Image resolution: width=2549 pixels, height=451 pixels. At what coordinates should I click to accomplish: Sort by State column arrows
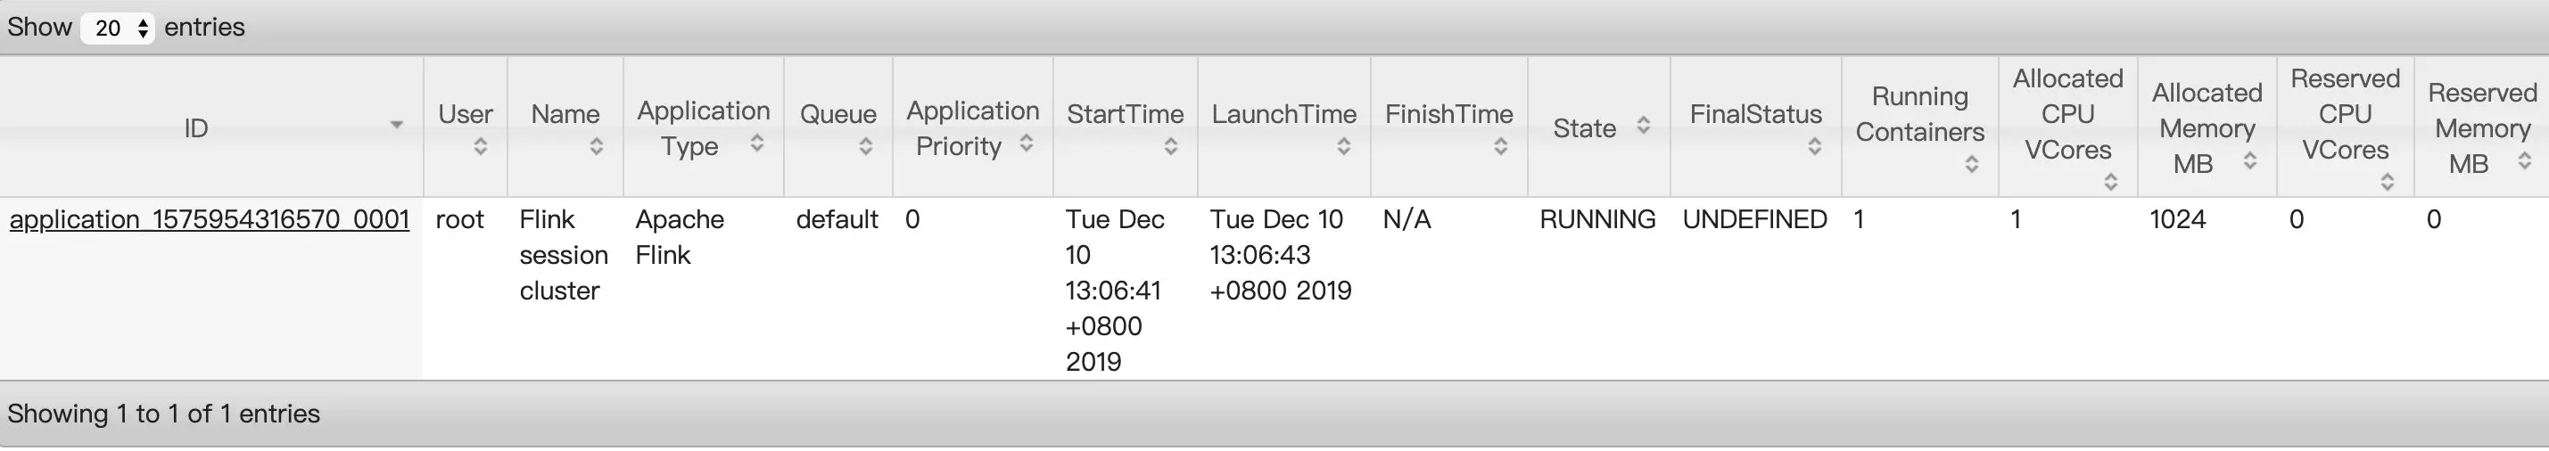tap(1644, 125)
